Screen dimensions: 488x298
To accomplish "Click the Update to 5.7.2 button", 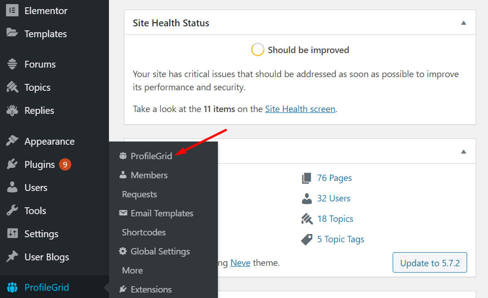I will [x=429, y=262].
